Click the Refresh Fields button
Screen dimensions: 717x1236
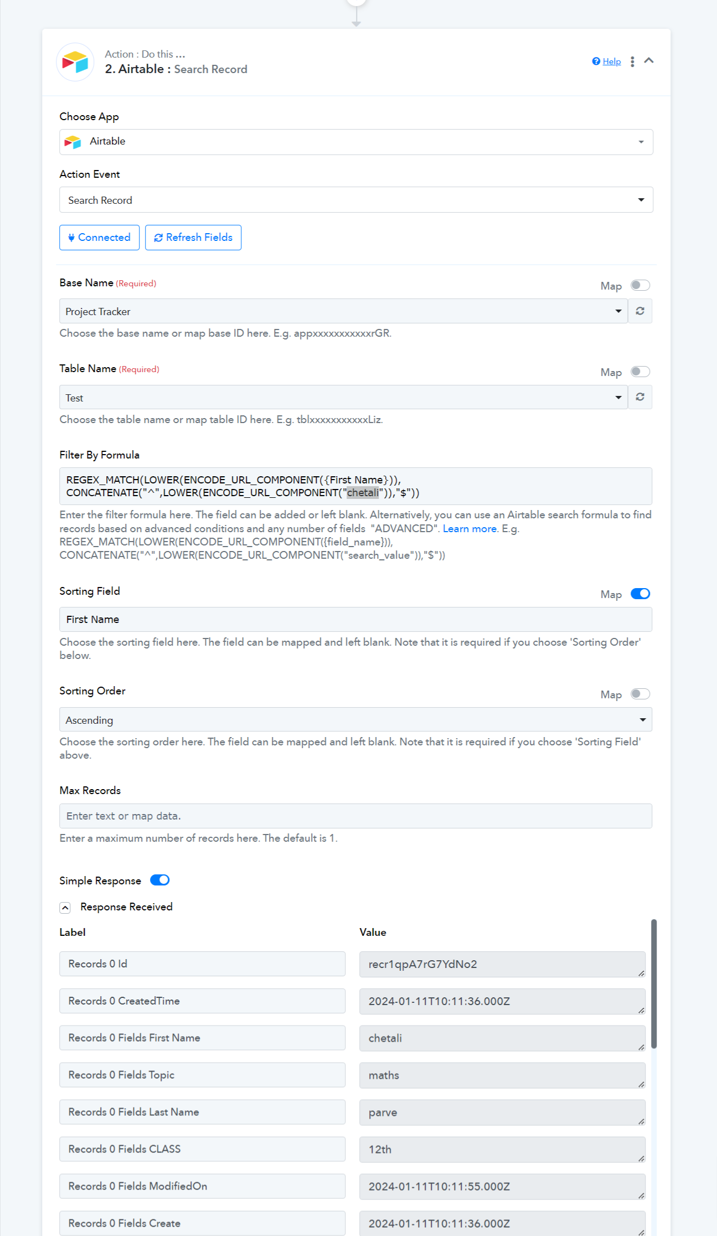pyautogui.click(x=193, y=238)
